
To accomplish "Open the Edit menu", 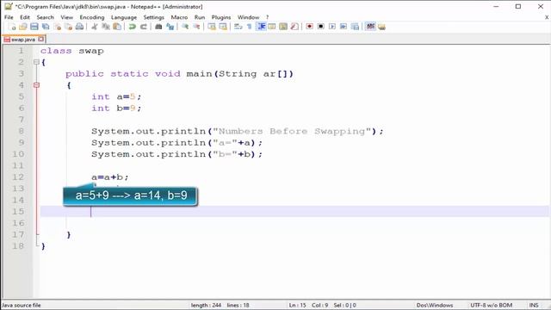I will (25, 17).
